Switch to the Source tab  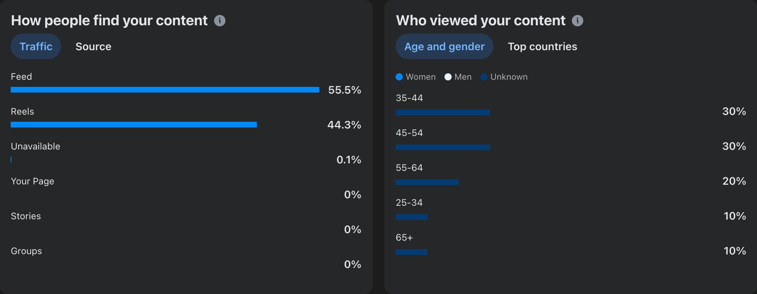[x=93, y=47]
